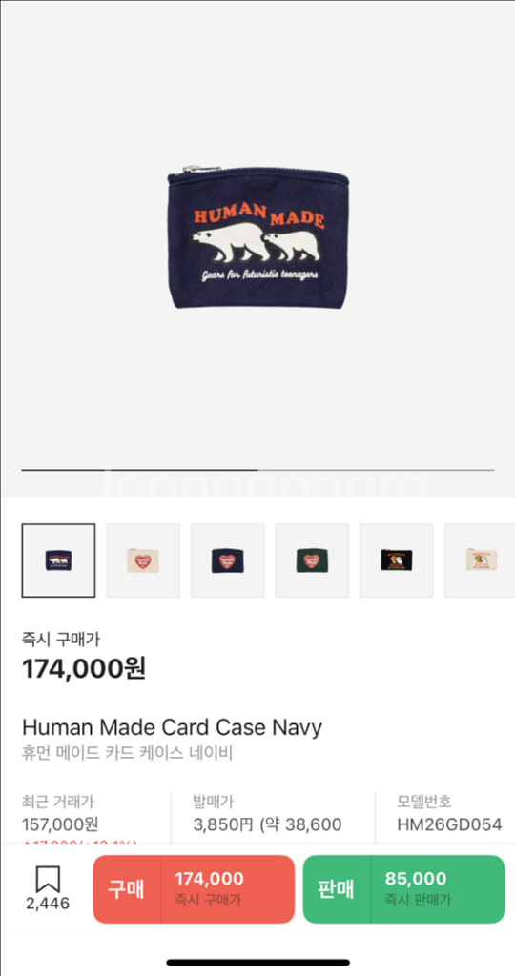Viewport: 515px width, 976px height.
Task: Select the navy polar bear thumbnail
Action: 58,560
